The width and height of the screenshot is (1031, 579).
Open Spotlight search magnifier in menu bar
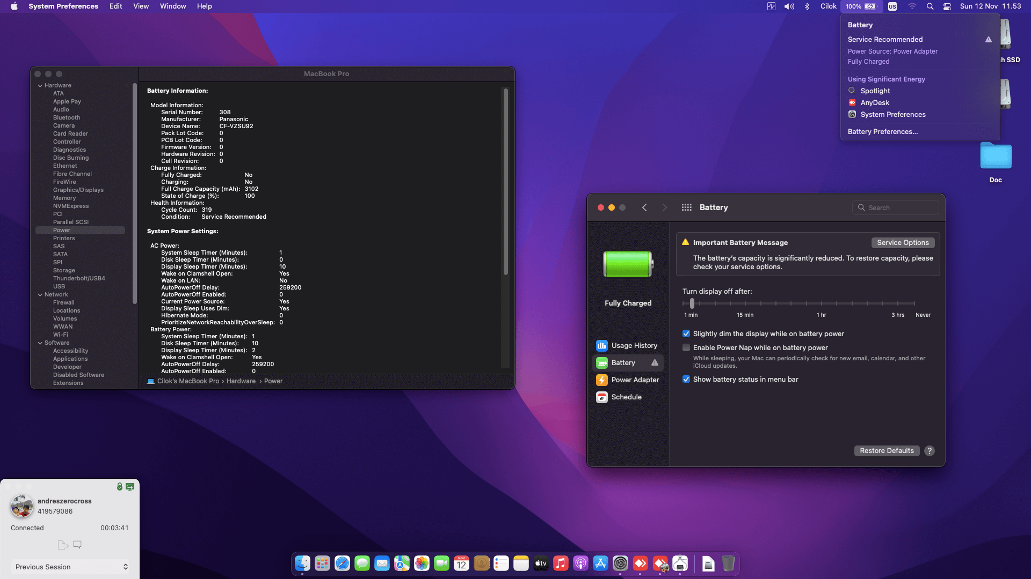point(930,6)
